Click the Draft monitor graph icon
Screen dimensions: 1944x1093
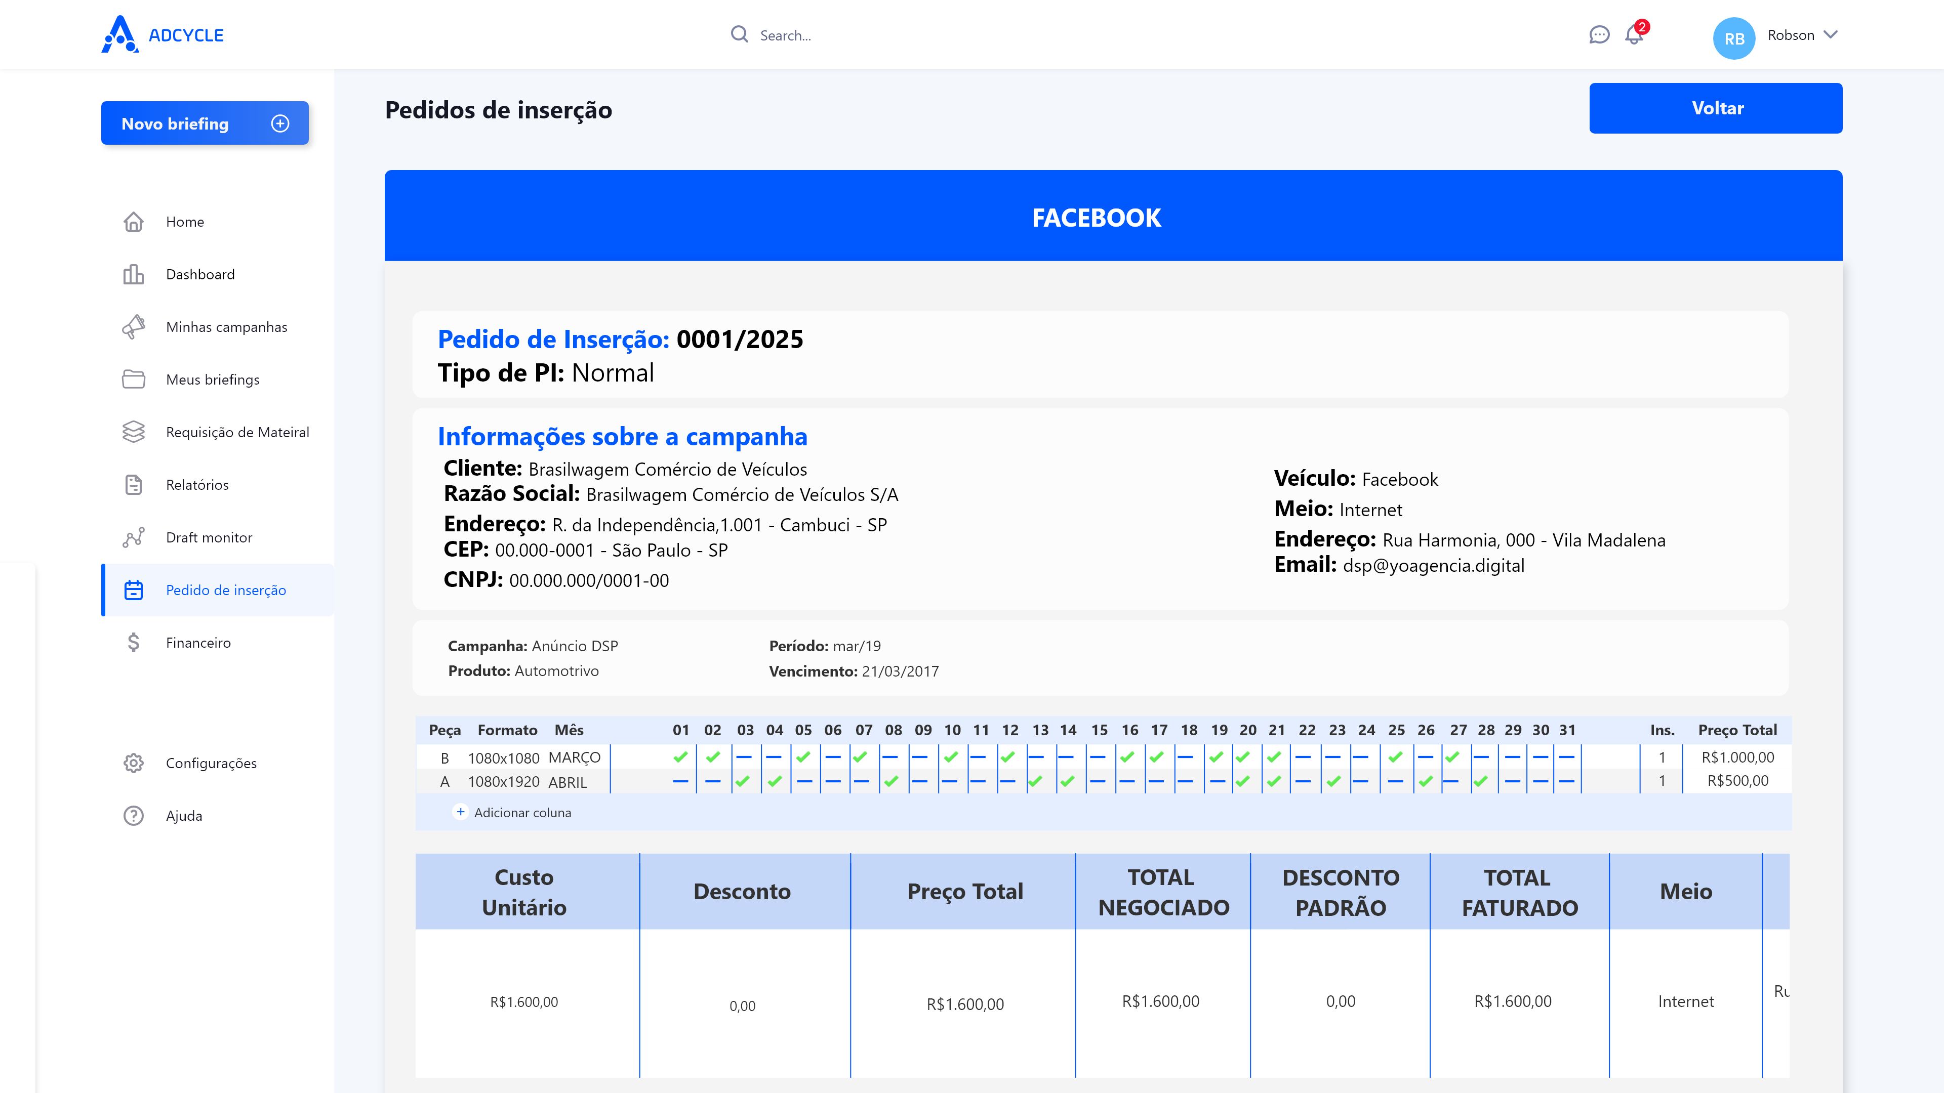click(x=134, y=538)
